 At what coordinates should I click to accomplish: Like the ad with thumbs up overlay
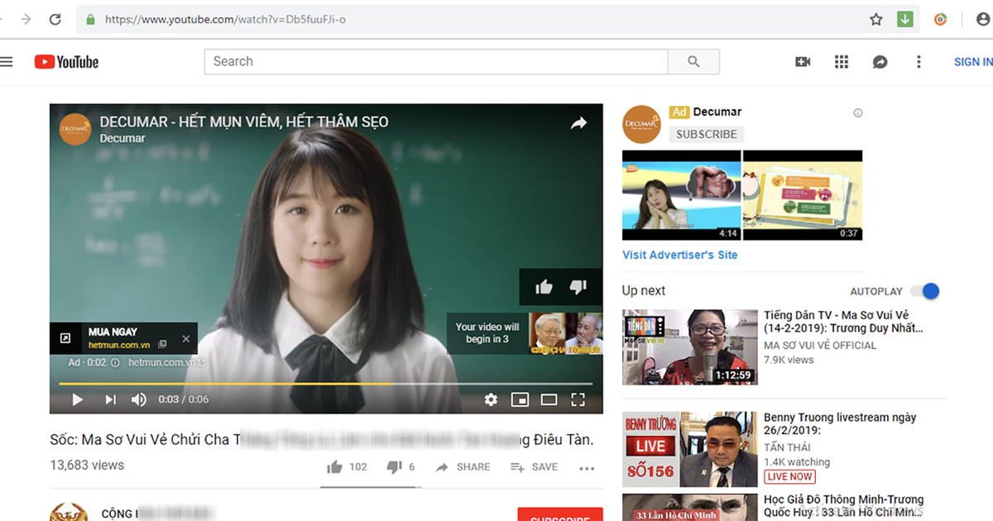click(544, 287)
